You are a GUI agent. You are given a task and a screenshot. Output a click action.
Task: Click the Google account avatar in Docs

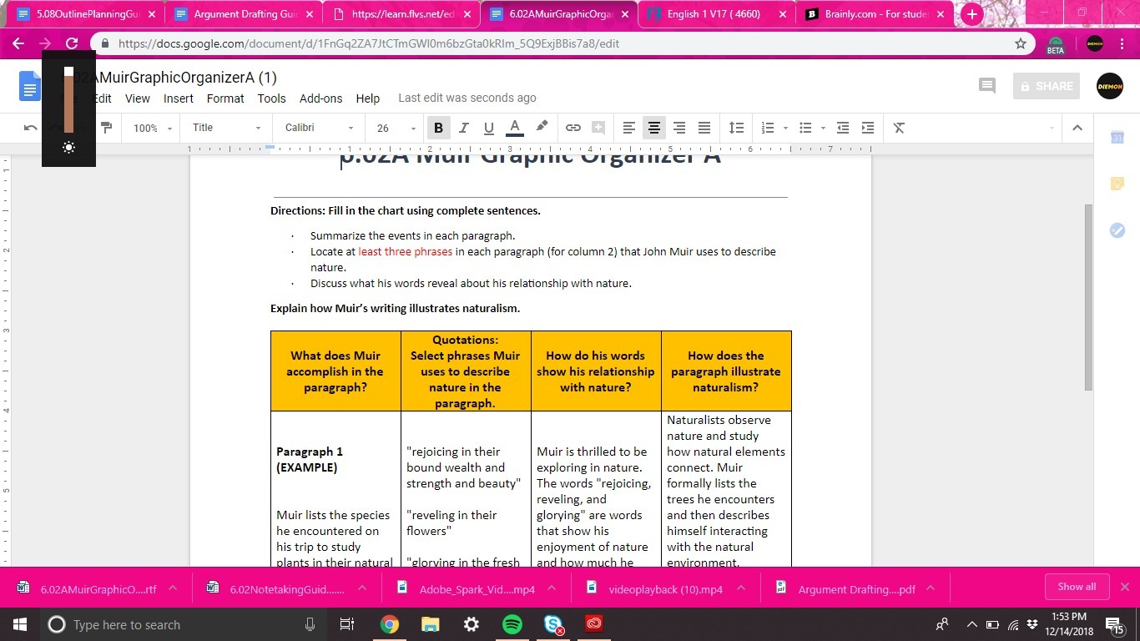(1110, 86)
